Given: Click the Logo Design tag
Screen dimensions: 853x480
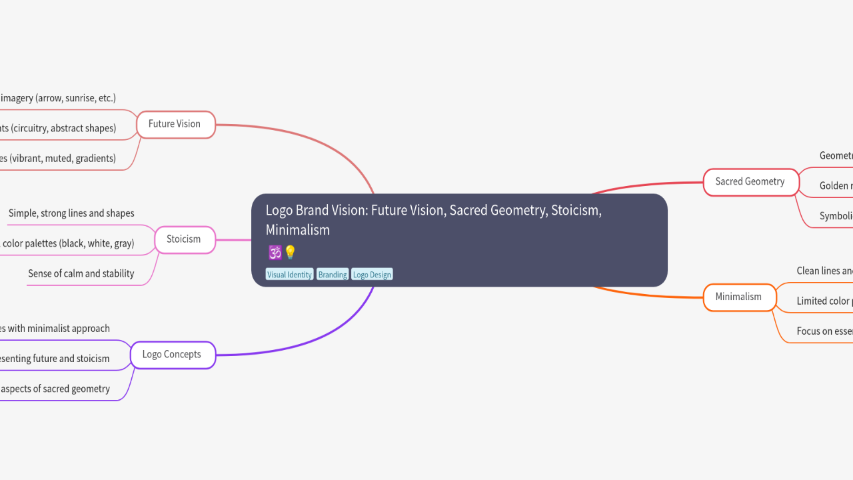Looking at the screenshot, I should (x=372, y=275).
